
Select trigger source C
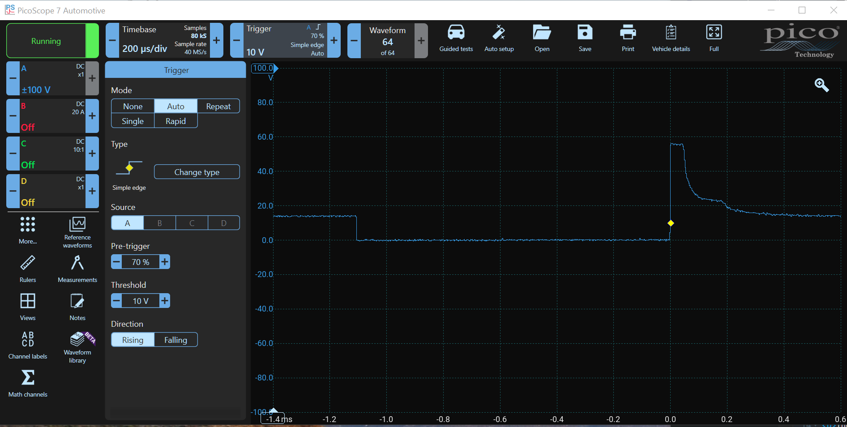click(x=192, y=223)
